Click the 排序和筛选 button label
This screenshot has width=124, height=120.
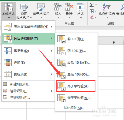107,14
